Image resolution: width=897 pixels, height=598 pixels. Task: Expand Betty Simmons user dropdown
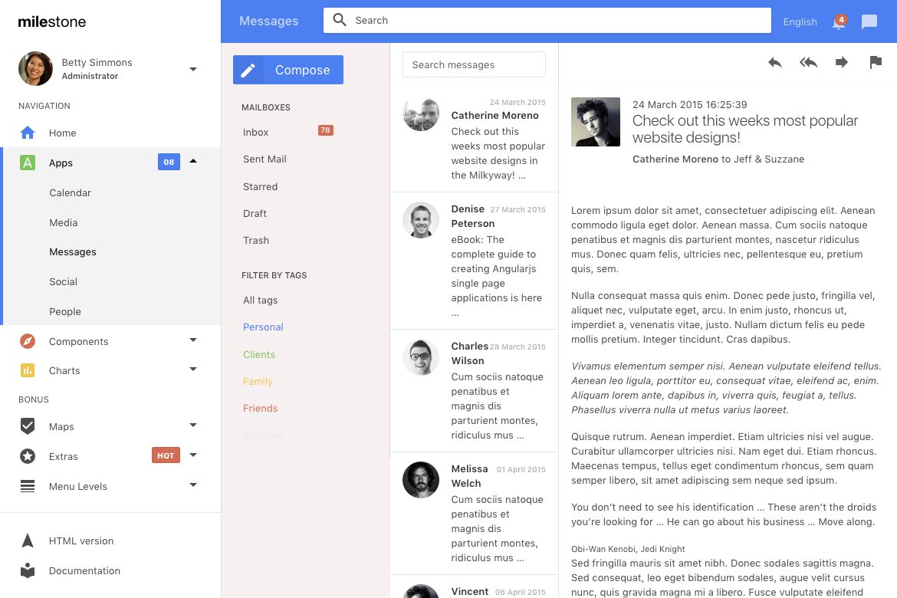pos(193,69)
